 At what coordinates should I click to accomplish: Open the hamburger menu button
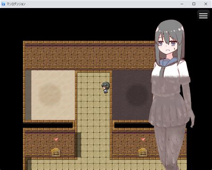pyautogui.click(x=203, y=16)
